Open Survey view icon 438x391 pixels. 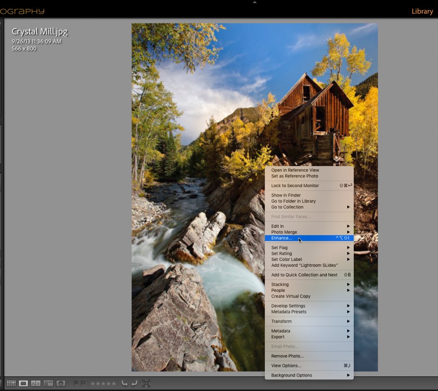point(48,383)
